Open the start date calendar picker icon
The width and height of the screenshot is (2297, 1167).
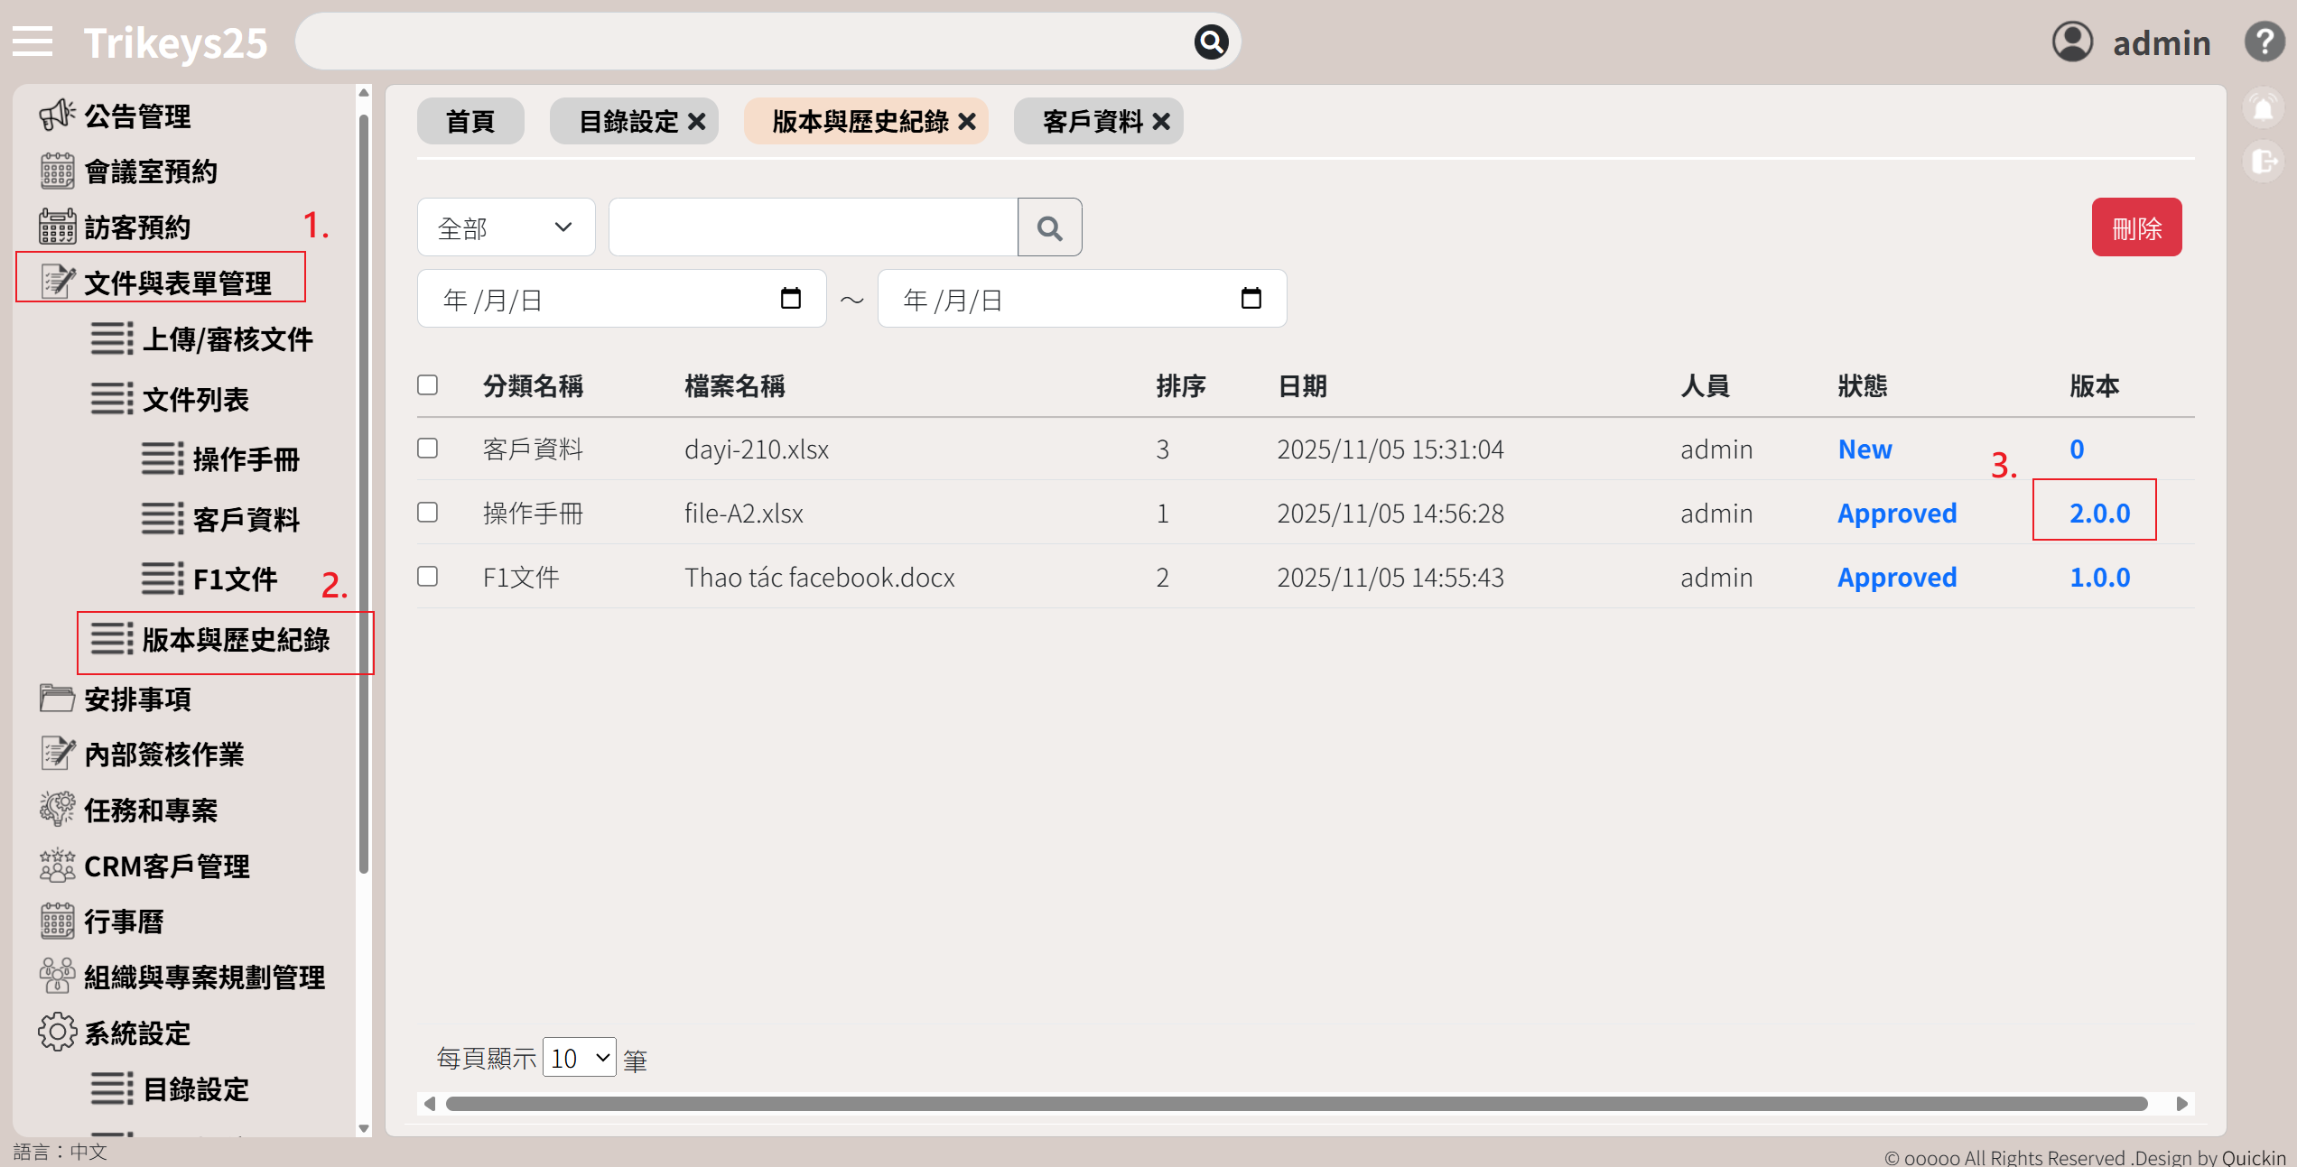tap(791, 299)
